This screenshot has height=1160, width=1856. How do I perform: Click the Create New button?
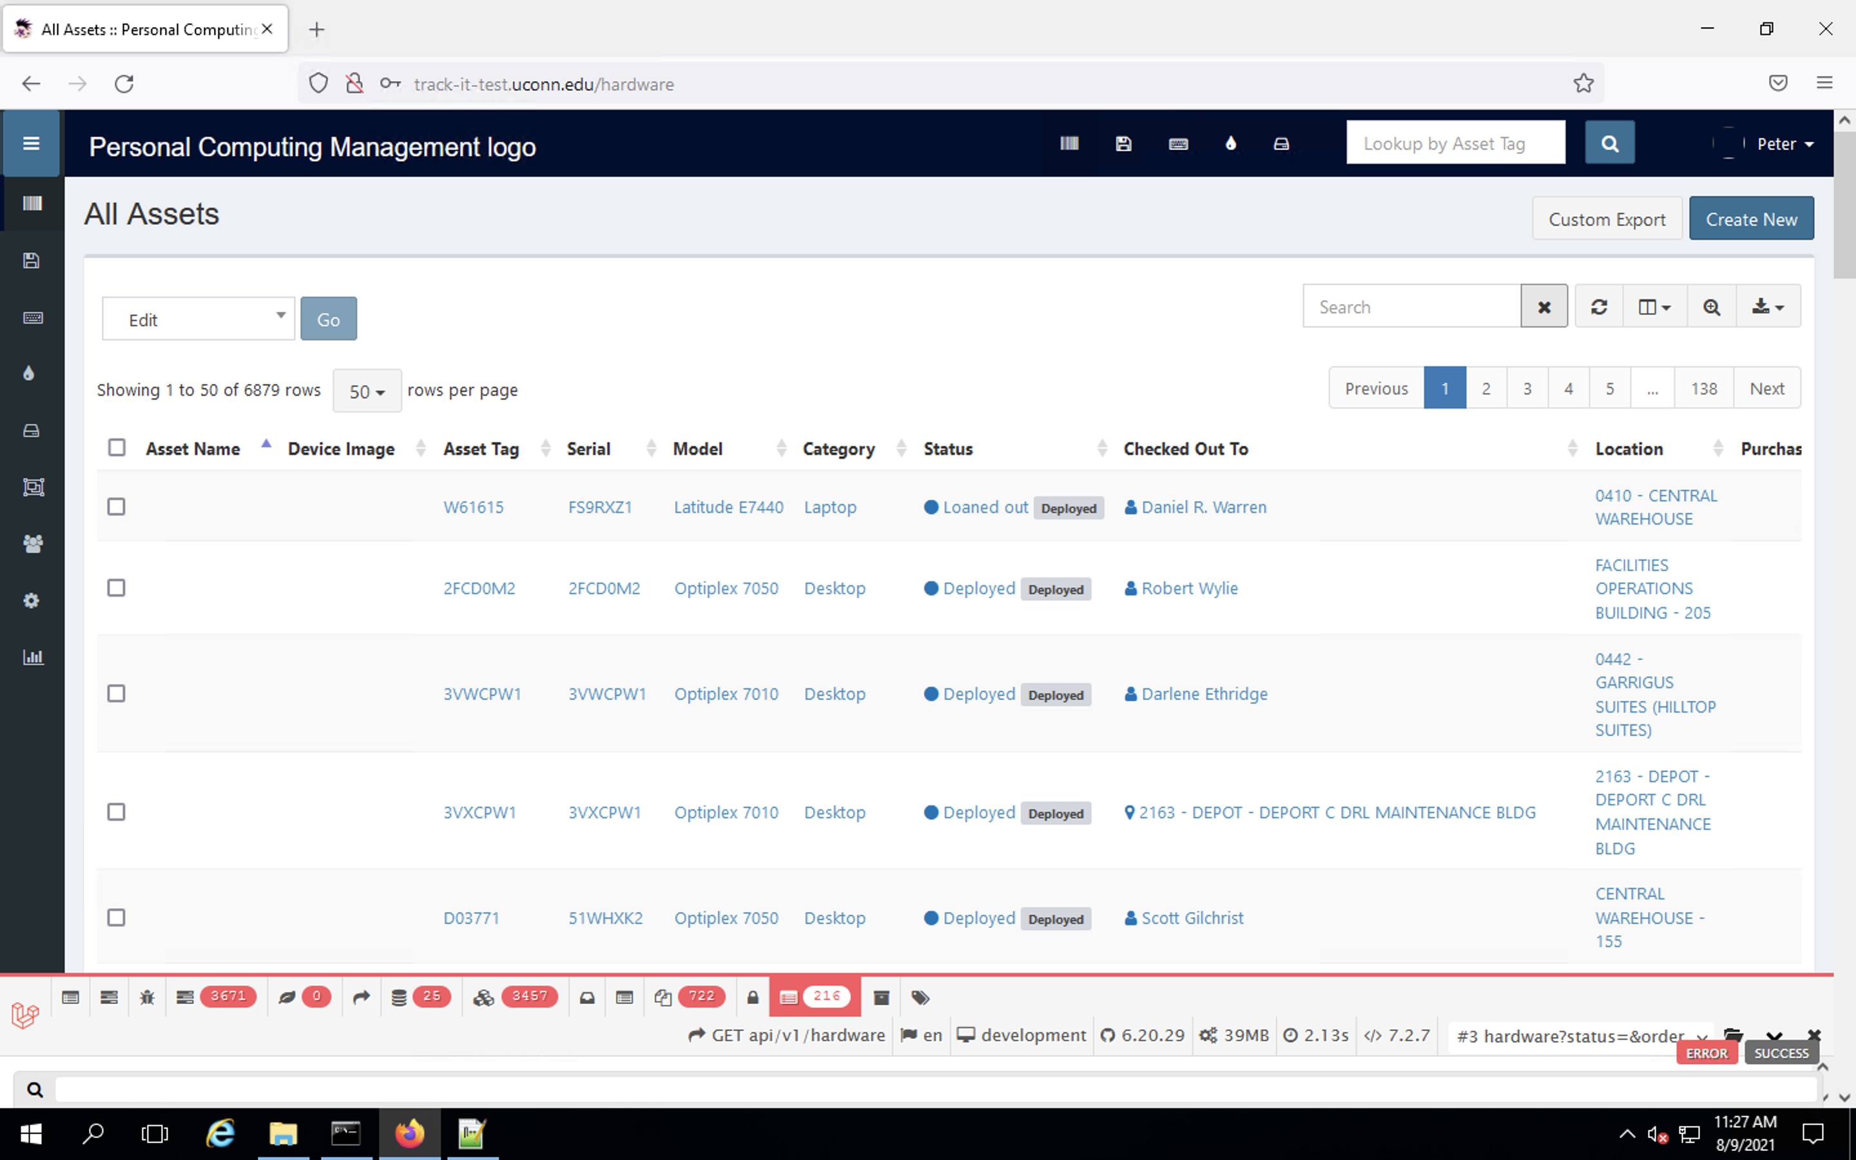[1751, 218]
